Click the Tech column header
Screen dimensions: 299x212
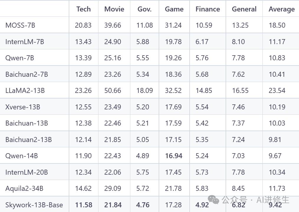(x=83, y=9)
